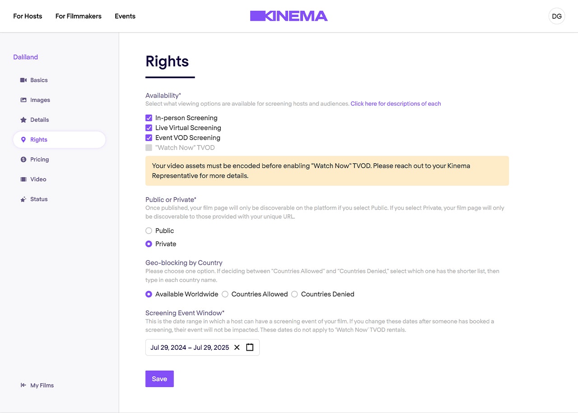
Task: Click the Basics video camera icon
Action: point(23,80)
